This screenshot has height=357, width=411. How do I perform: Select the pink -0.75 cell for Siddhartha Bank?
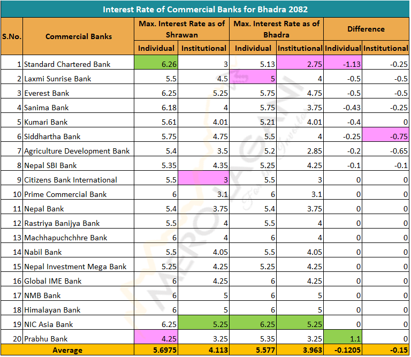coord(385,134)
